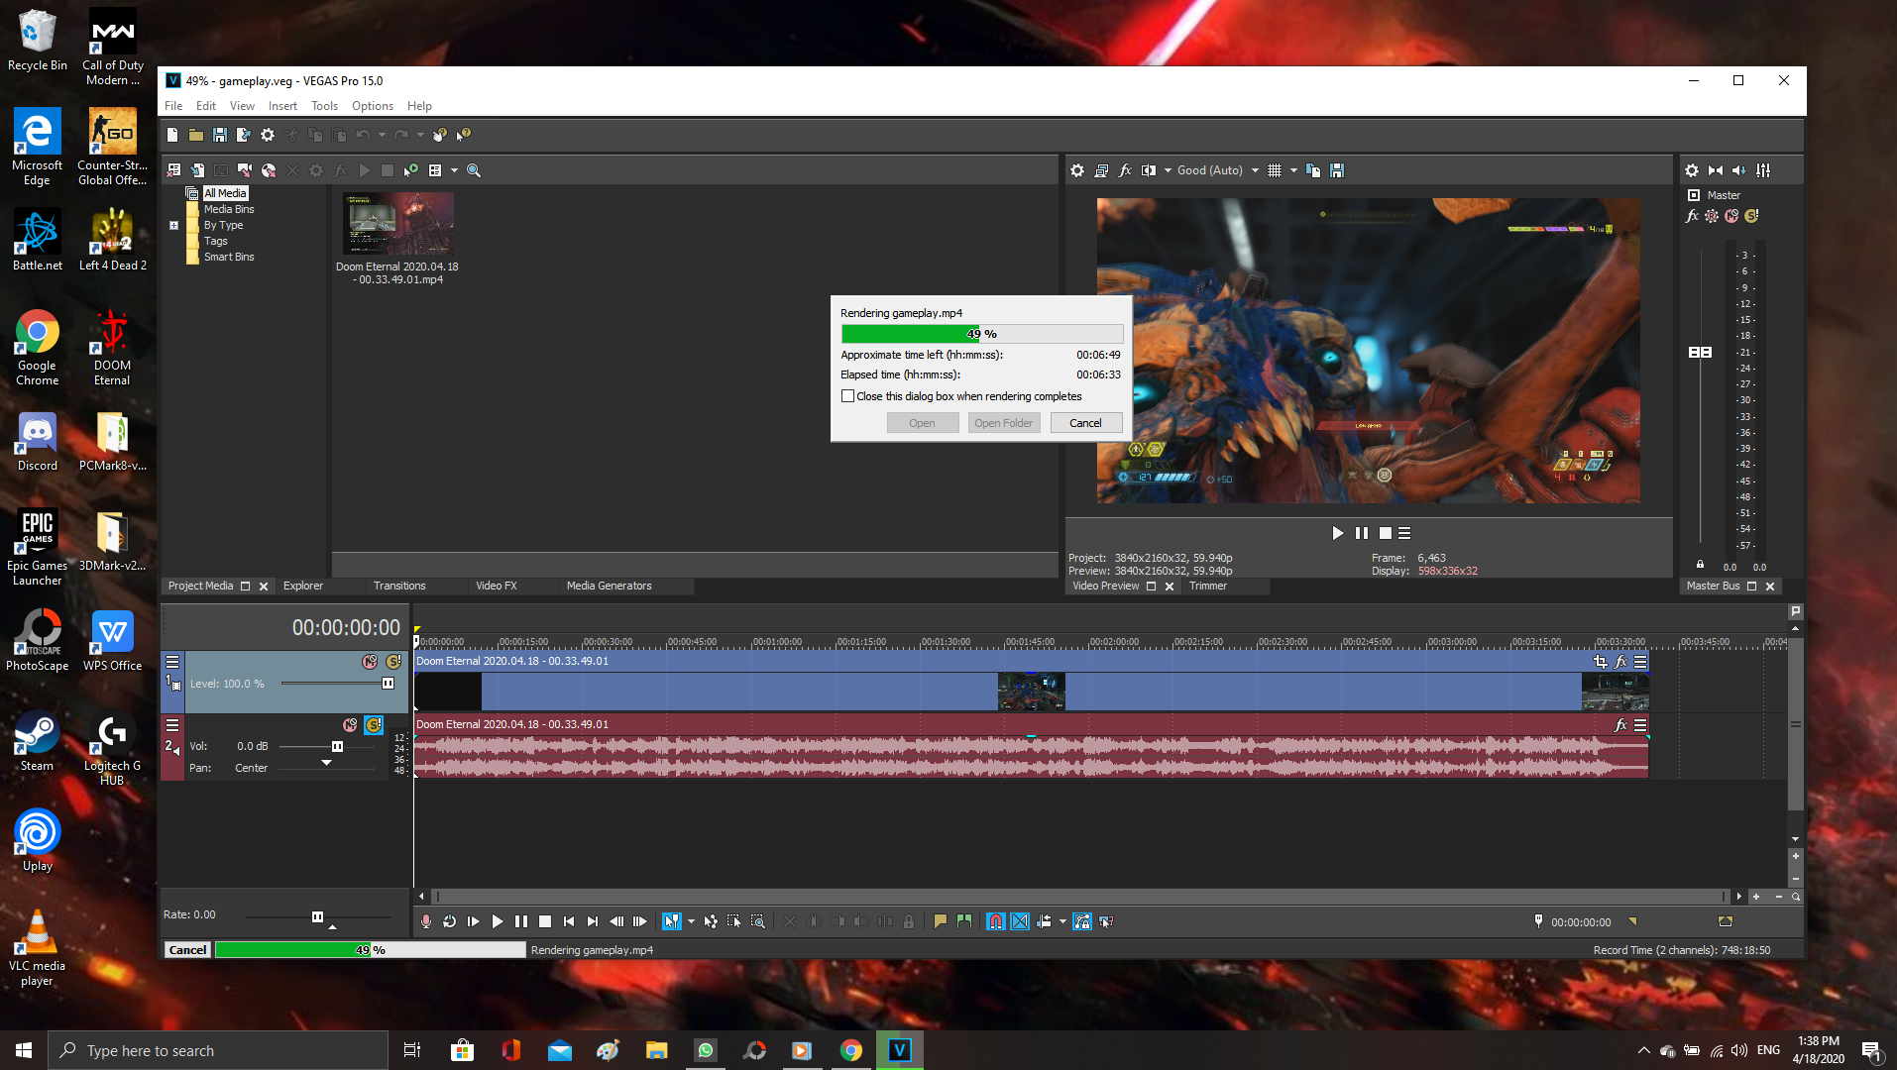Click the Render As toolbar icon
Screen dimensions: 1897x1070
(244, 135)
